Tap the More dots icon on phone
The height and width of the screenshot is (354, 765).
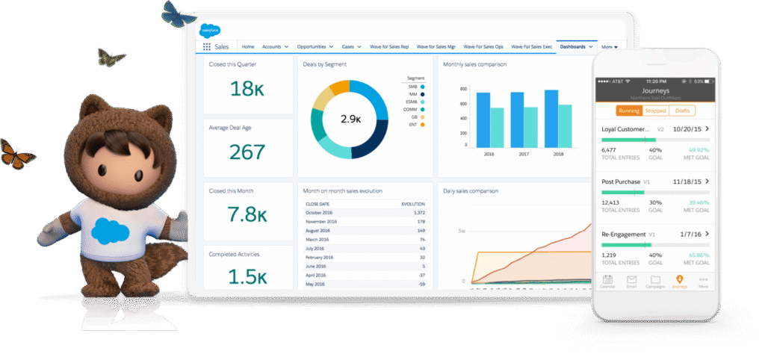click(703, 282)
